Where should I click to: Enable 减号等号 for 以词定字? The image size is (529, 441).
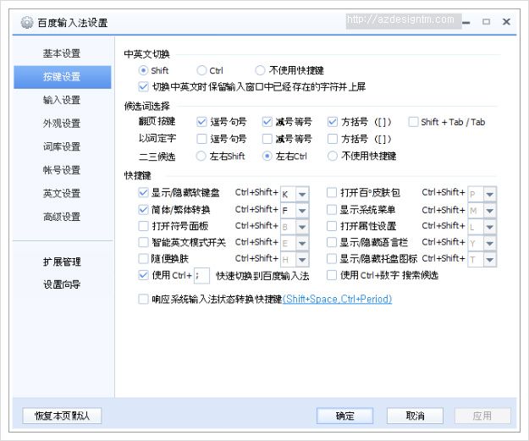click(267, 139)
